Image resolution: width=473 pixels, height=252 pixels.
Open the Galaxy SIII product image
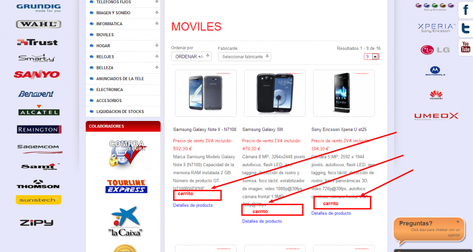(275, 93)
